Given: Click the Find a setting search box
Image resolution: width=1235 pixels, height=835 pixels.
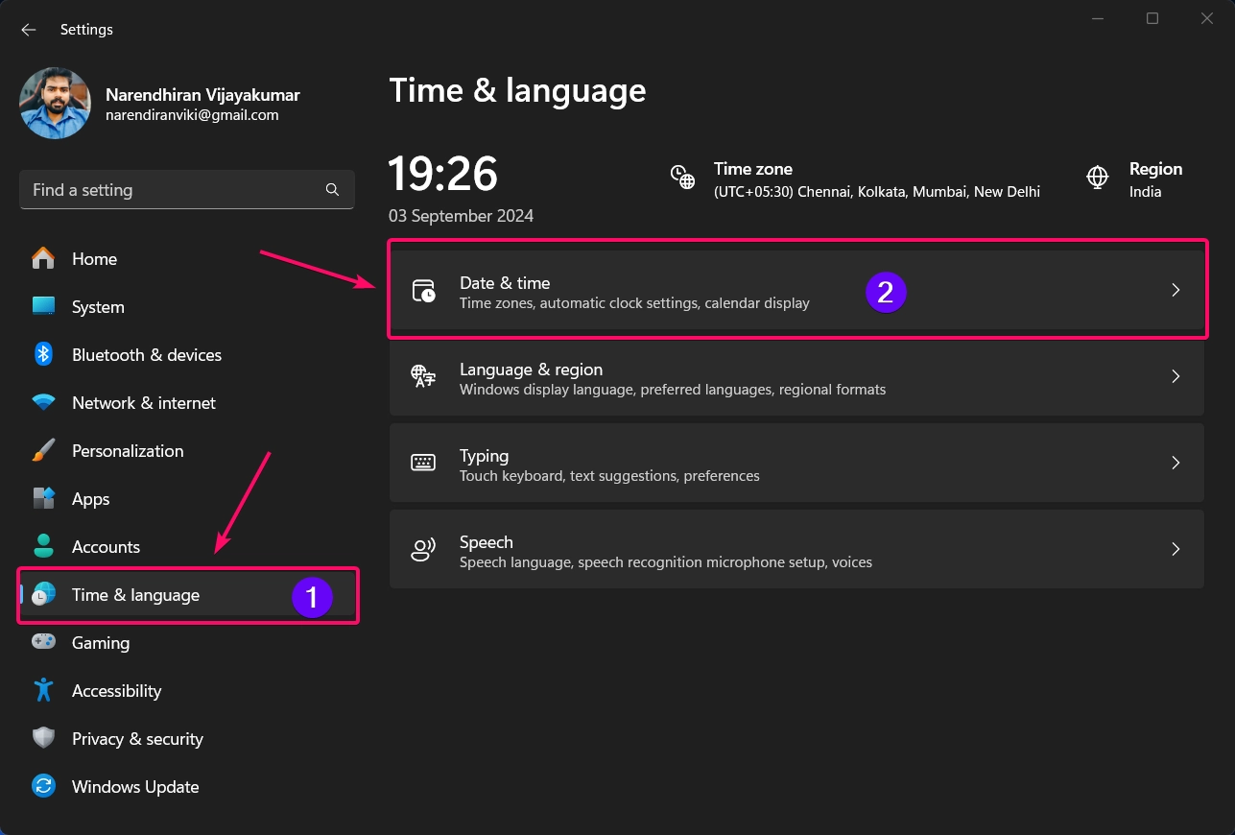Looking at the screenshot, I should click(187, 190).
